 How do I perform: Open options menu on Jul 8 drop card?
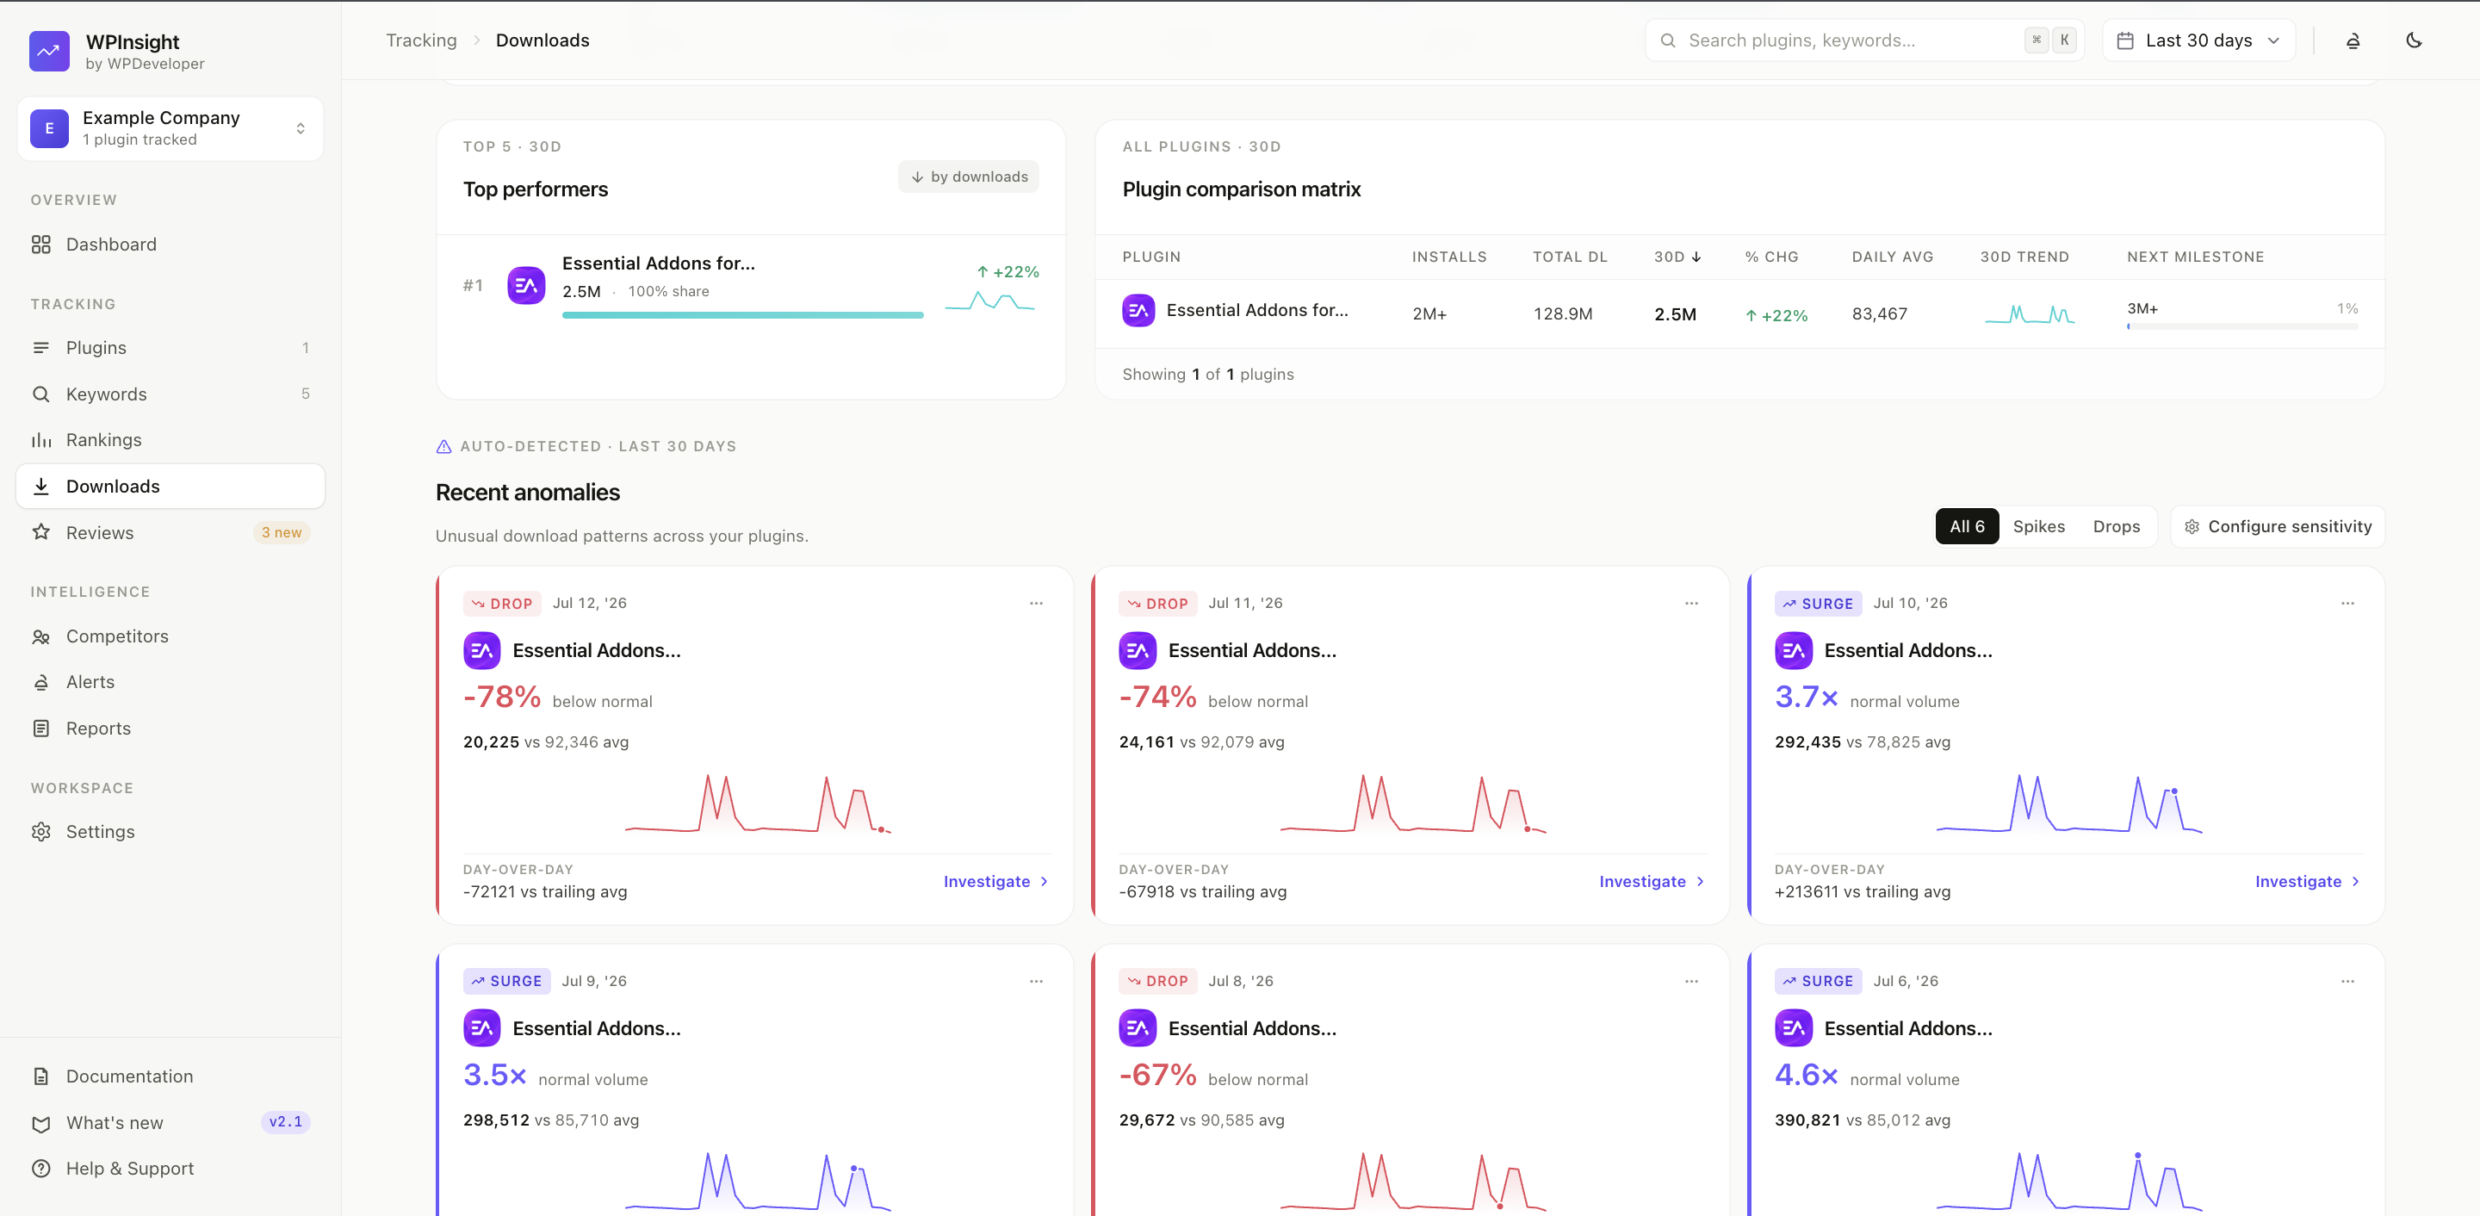[1691, 981]
